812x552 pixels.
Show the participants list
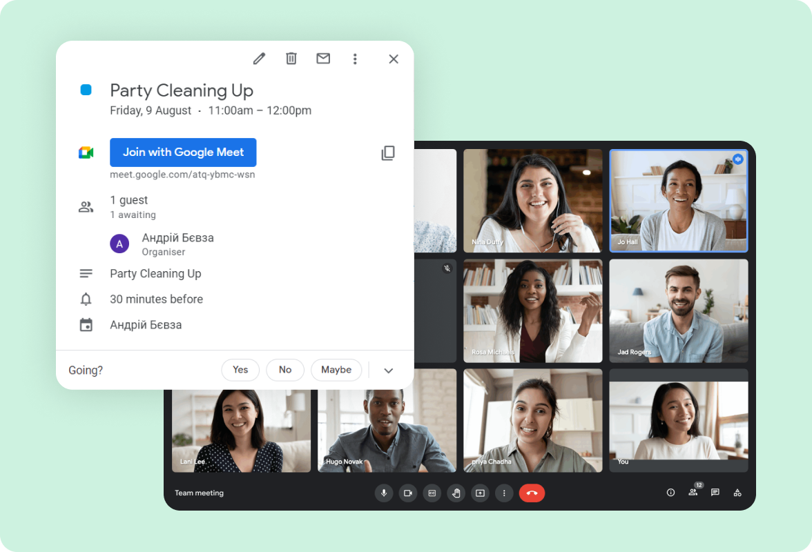(x=693, y=493)
